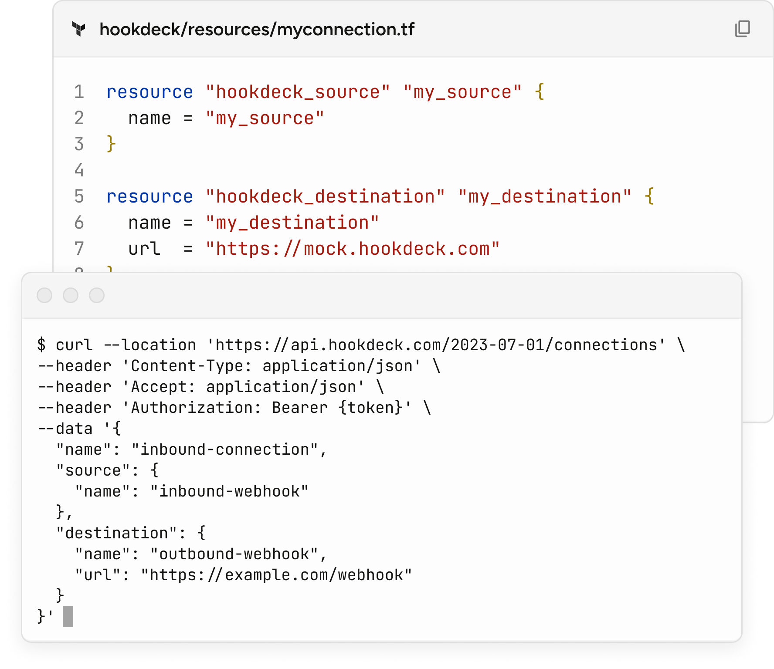Screen dimensions: 774x669
Task: Select line number 5 in the gutter
Action: pos(79,196)
